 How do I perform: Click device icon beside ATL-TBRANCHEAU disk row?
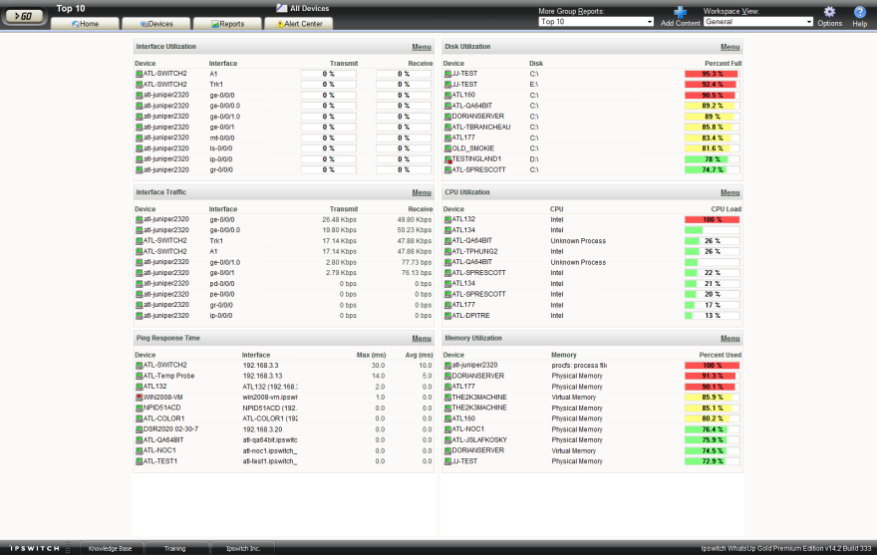(x=447, y=128)
